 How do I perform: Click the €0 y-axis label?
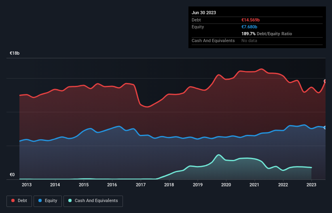coord(12,175)
